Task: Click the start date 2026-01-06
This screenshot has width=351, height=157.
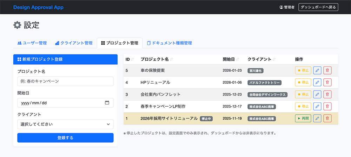Action: point(232,83)
